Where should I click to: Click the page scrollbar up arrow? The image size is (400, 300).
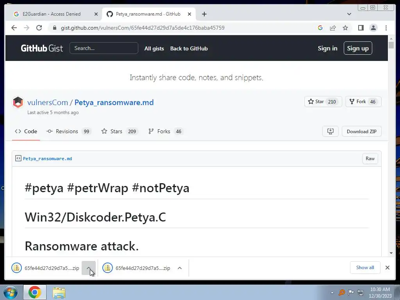[x=391, y=39]
